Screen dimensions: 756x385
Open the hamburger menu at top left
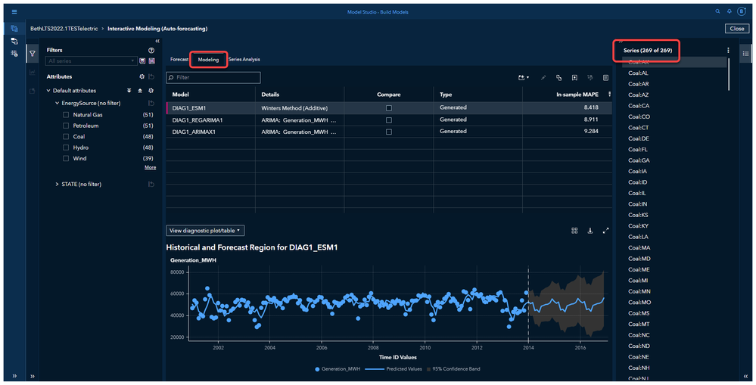click(14, 11)
